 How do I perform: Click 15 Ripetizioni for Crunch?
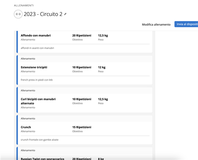(x=82, y=127)
